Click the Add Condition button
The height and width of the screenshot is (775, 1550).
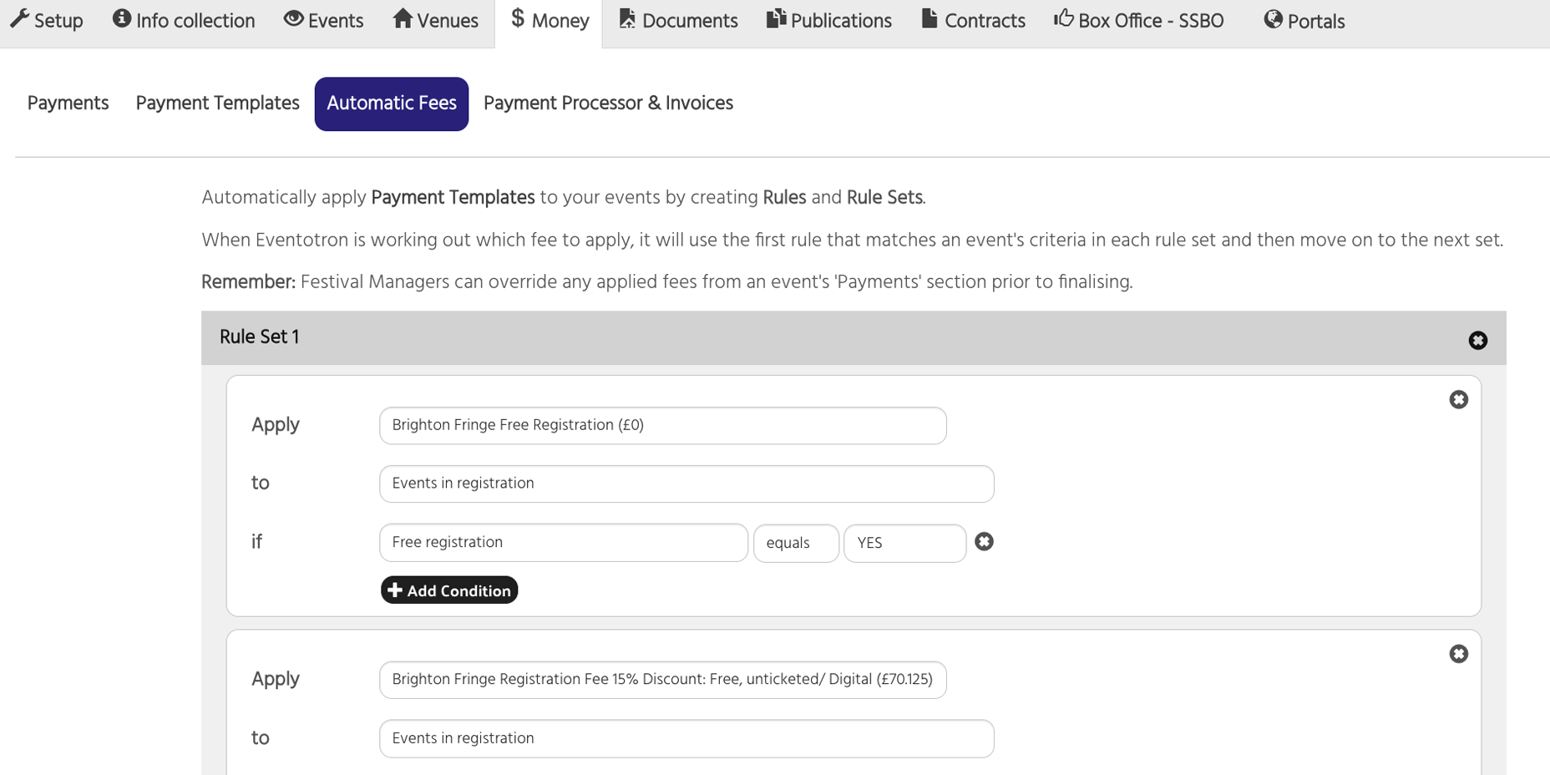449,590
